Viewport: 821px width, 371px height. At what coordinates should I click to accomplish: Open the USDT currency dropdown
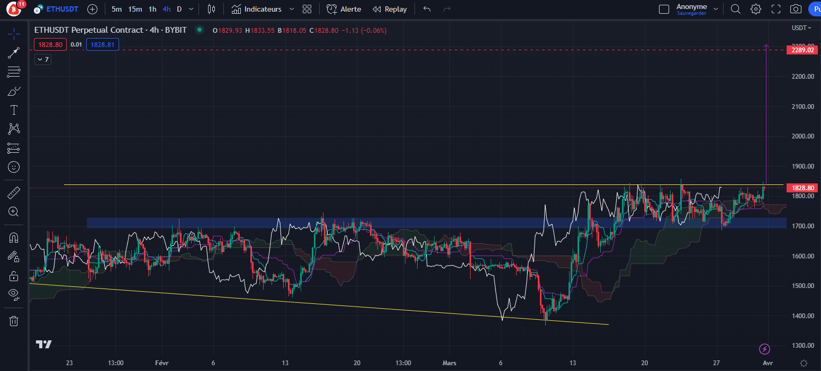pyautogui.click(x=801, y=28)
